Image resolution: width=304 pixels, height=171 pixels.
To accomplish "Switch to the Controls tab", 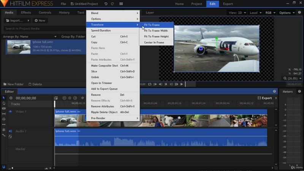I will (x=45, y=13).
